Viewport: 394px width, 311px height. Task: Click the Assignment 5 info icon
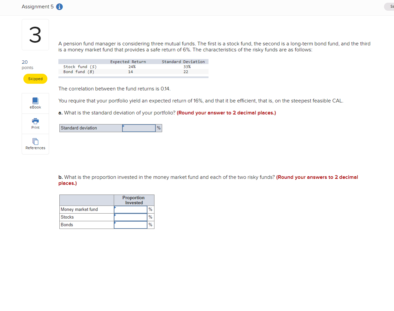59,7
